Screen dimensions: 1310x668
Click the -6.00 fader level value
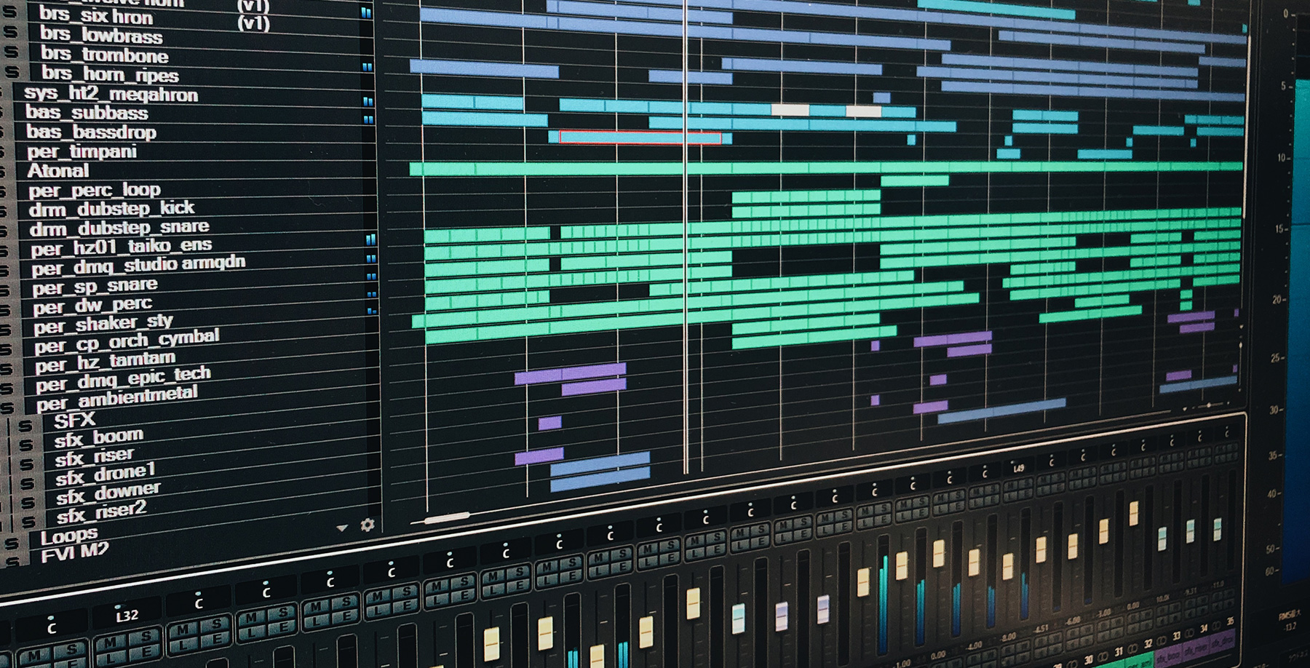[1072, 621]
